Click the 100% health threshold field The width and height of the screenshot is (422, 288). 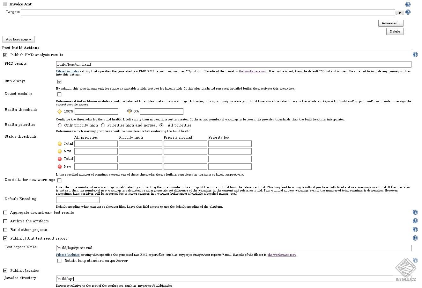[96, 112]
